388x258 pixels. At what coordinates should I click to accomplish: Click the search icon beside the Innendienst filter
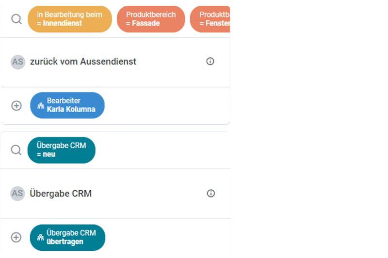[16, 19]
